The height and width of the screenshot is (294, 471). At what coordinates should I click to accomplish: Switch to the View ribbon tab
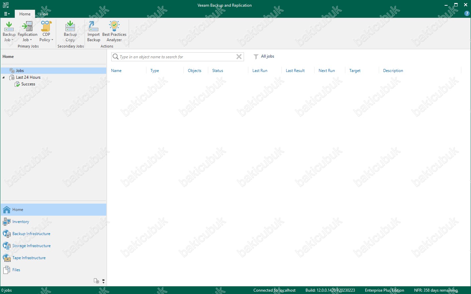(44, 14)
